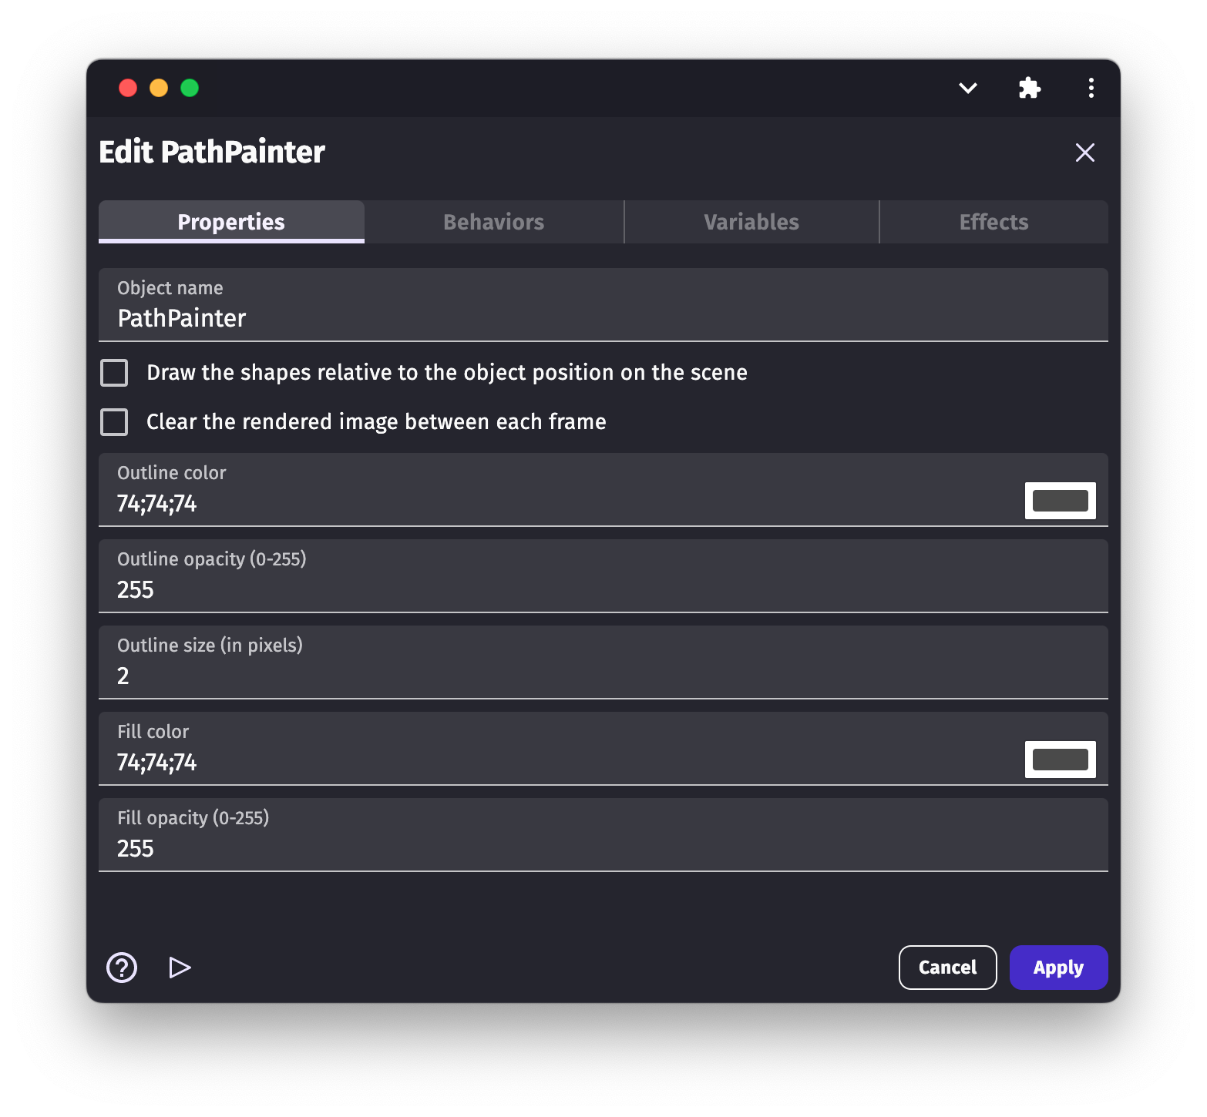1207x1117 pixels.
Task: Switch to the Behaviors tab
Action: [493, 222]
